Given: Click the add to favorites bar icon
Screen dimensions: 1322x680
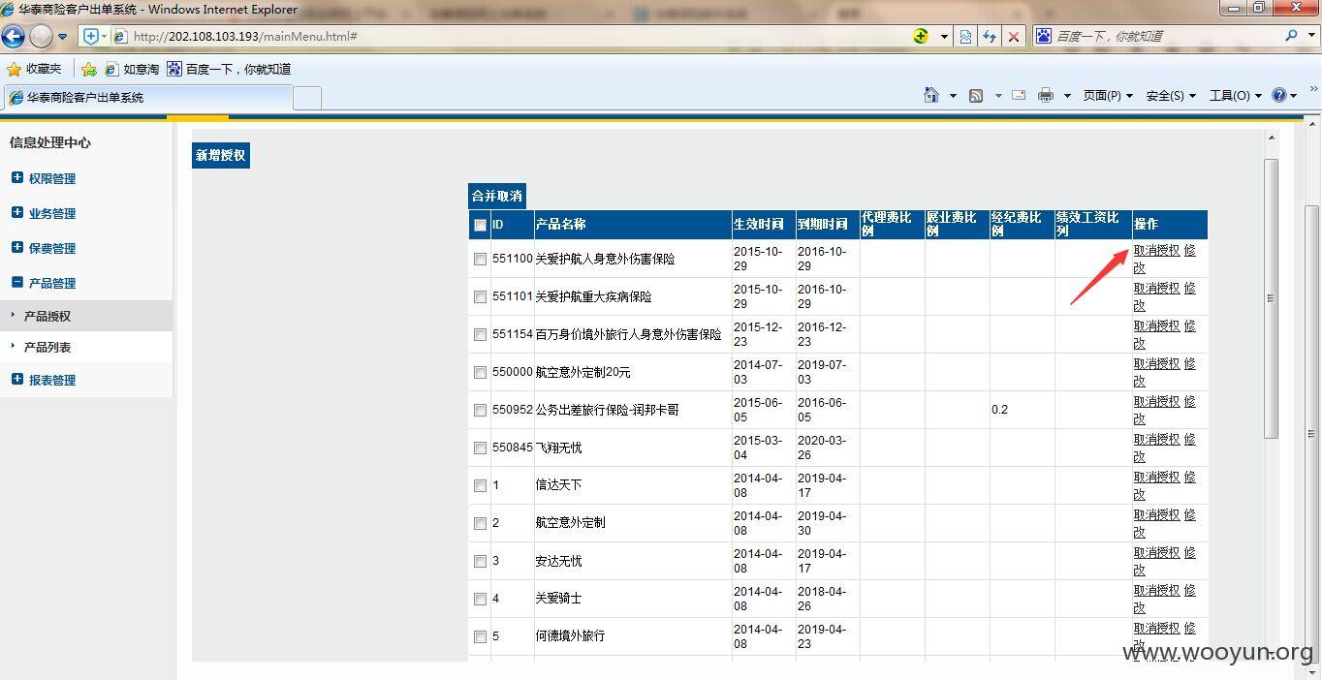Looking at the screenshot, I should pyautogui.click(x=89, y=69).
